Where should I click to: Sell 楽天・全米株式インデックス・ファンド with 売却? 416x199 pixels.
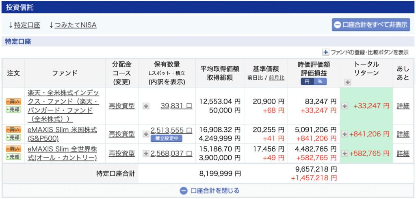(13, 109)
